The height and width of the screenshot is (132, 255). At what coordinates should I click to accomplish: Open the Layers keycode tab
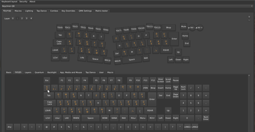(28, 73)
